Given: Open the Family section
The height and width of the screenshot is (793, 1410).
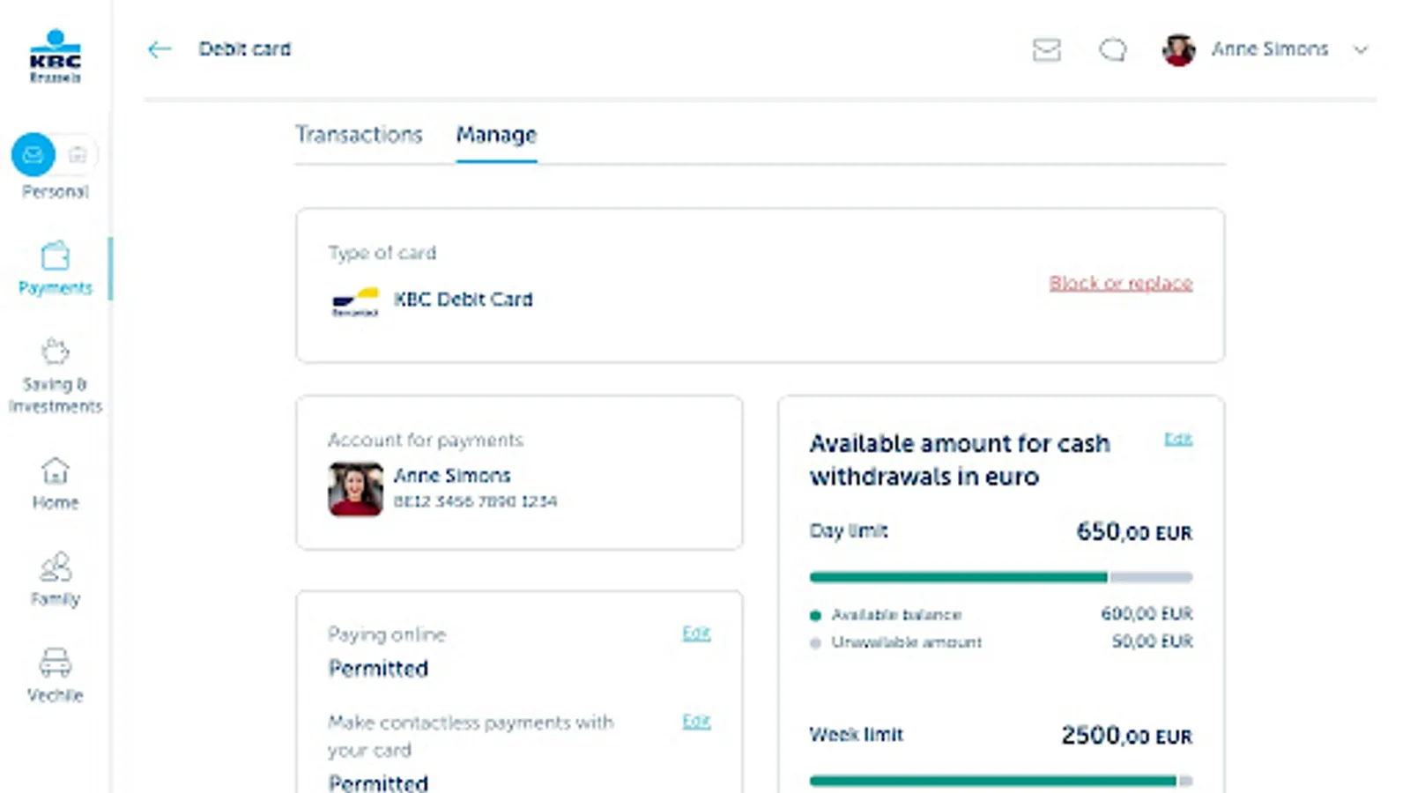Looking at the screenshot, I should tap(55, 579).
